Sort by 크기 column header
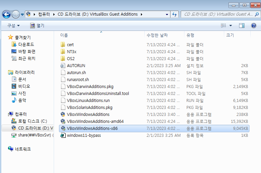This screenshot has height=173, width=261. coord(230,35)
